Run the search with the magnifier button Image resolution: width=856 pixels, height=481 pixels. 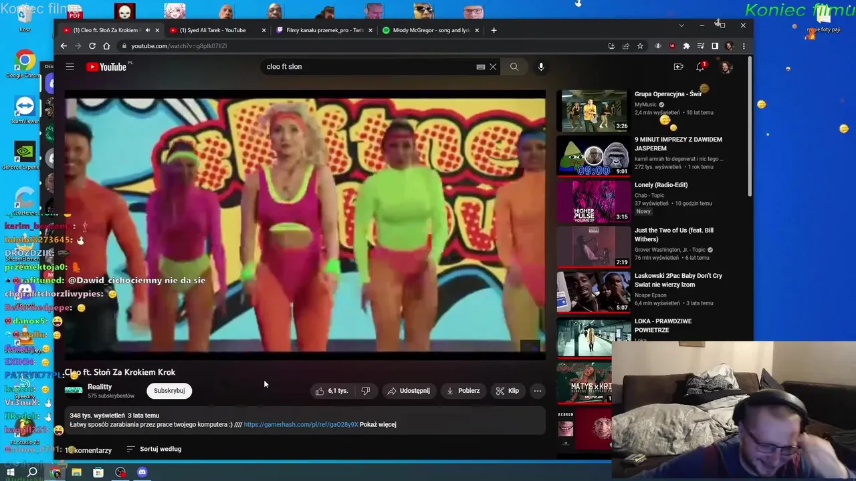[x=514, y=67]
